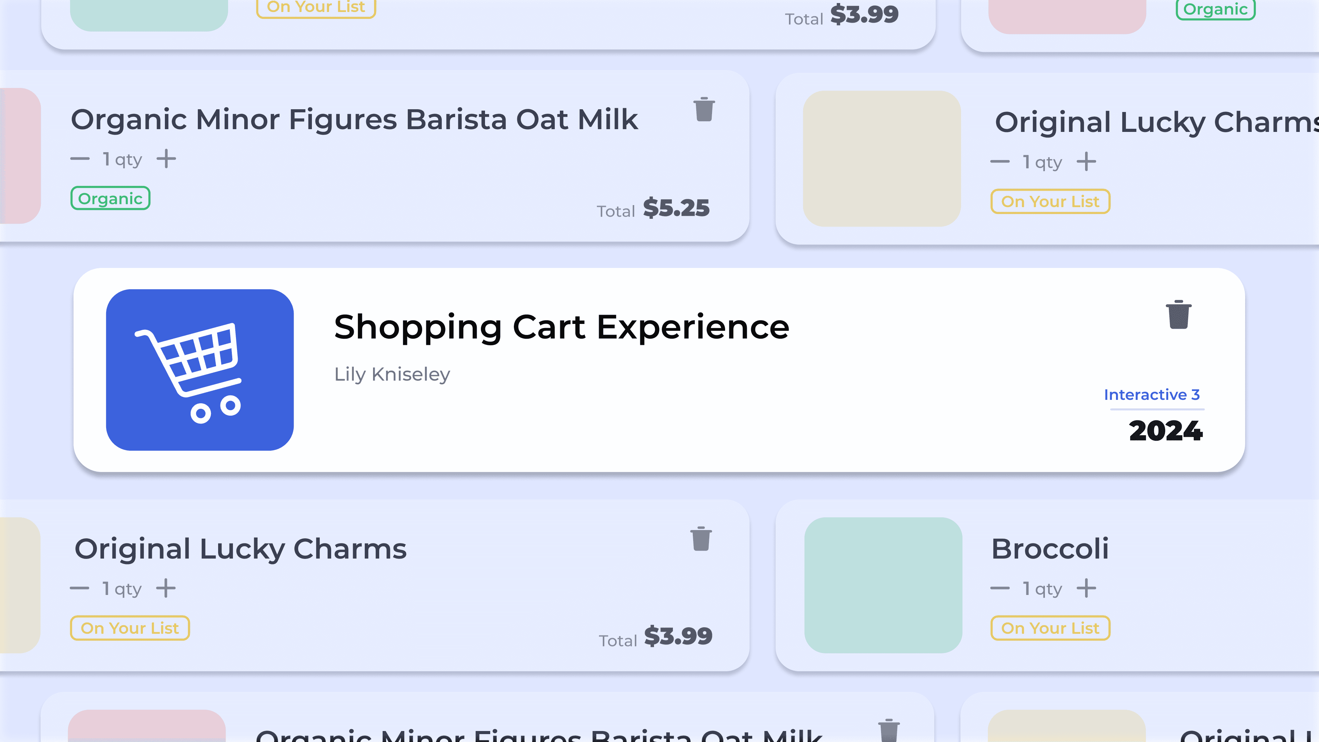Viewport: 1319px width, 742px height.
Task: Select On Your List badge on bottom-left Lucky Charms
Action: tap(130, 628)
